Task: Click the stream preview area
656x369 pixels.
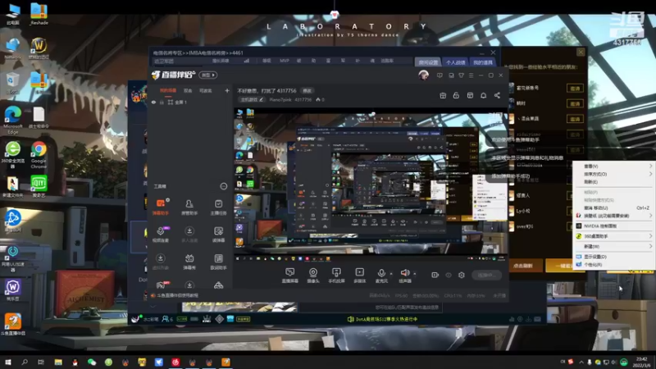Action: pyautogui.click(x=371, y=184)
